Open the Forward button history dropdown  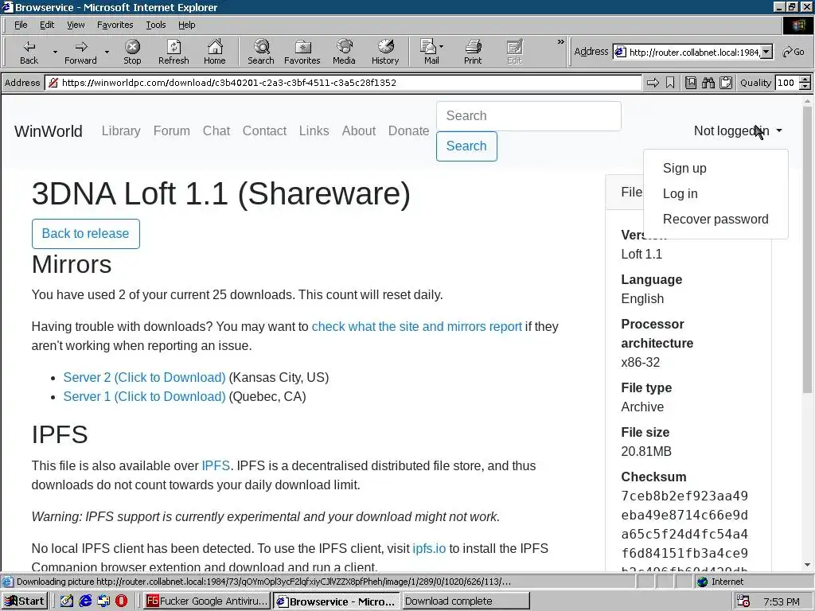pos(107,52)
